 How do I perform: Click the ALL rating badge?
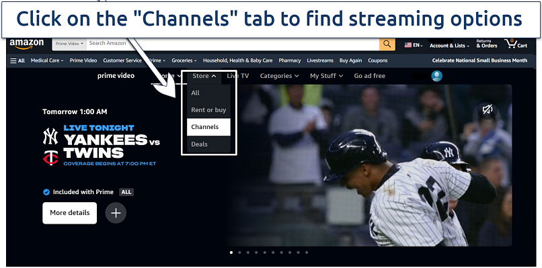point(126,192)
